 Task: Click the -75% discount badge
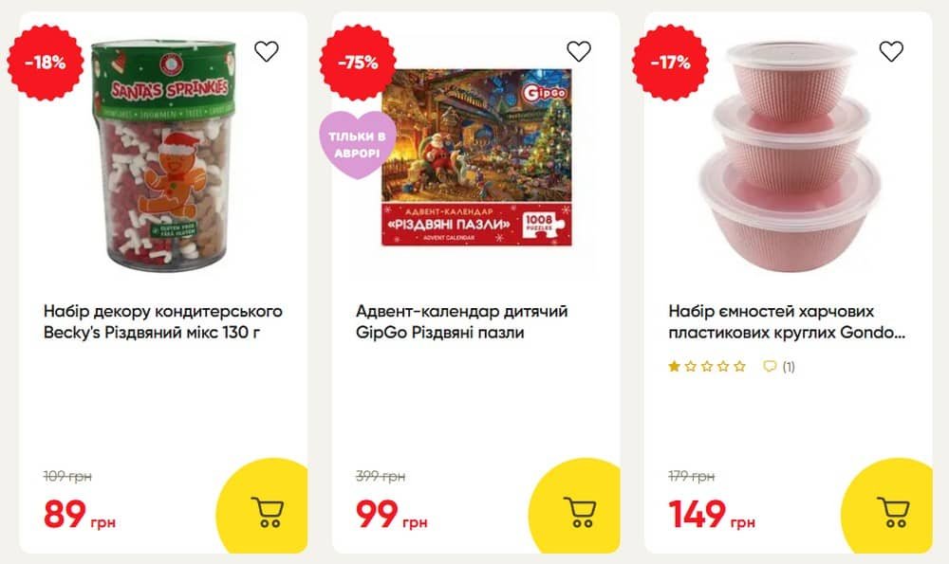(x=358, y=63)
